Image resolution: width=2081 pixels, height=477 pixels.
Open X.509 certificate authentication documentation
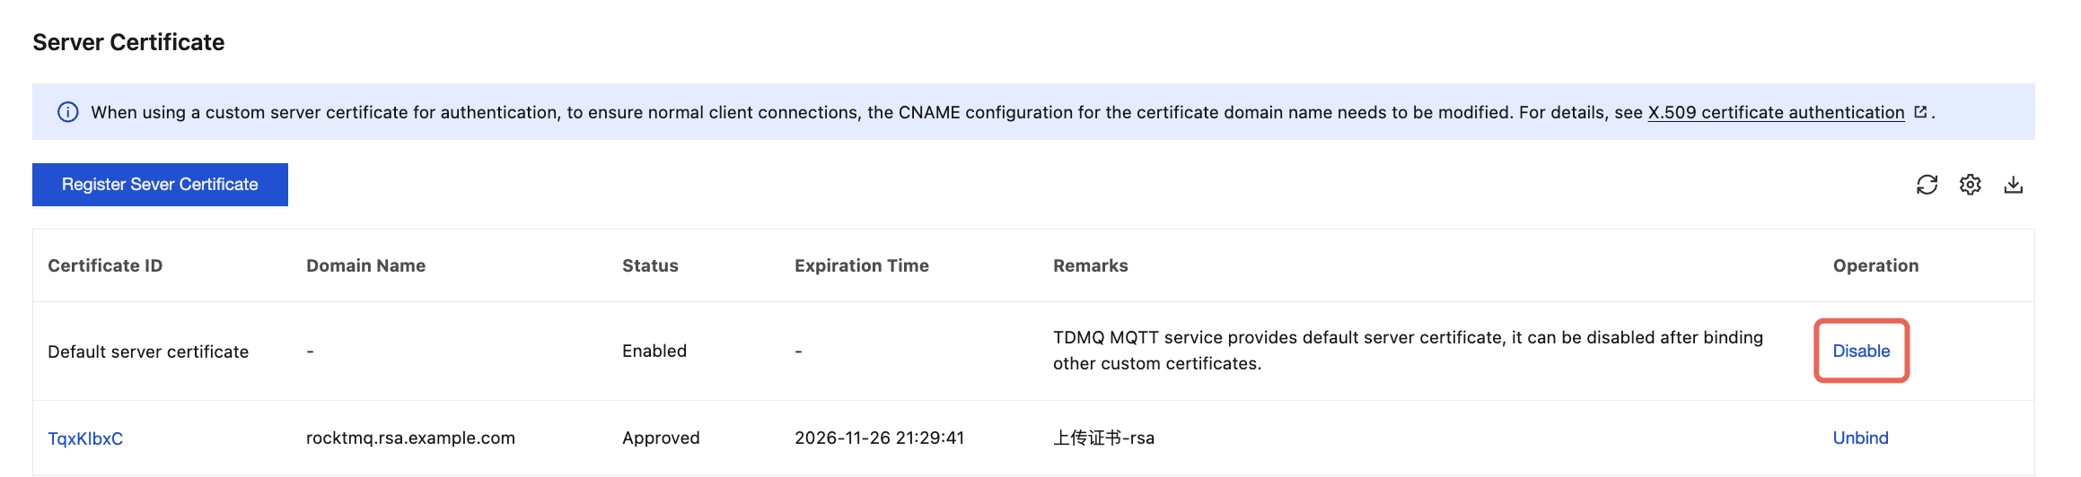pos(1775,112)
